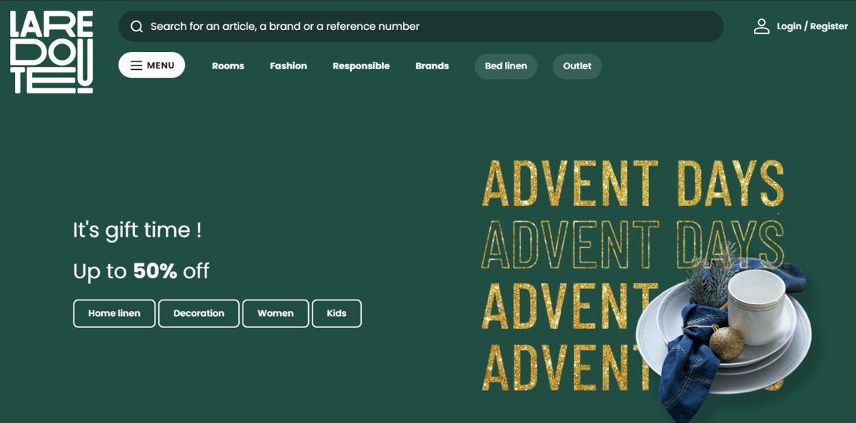Open the Brands menu
The image size is (856, 423).
tap(432, 66)
